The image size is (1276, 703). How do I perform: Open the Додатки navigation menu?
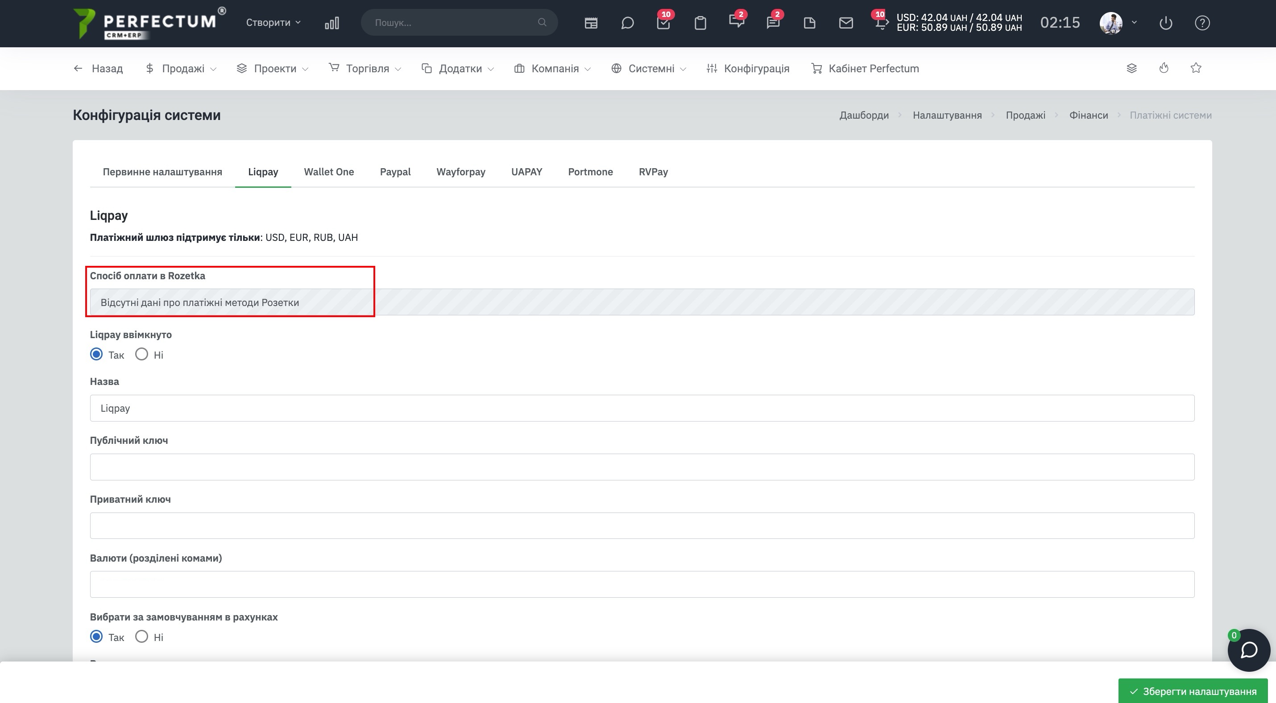(x=458, y=68)
